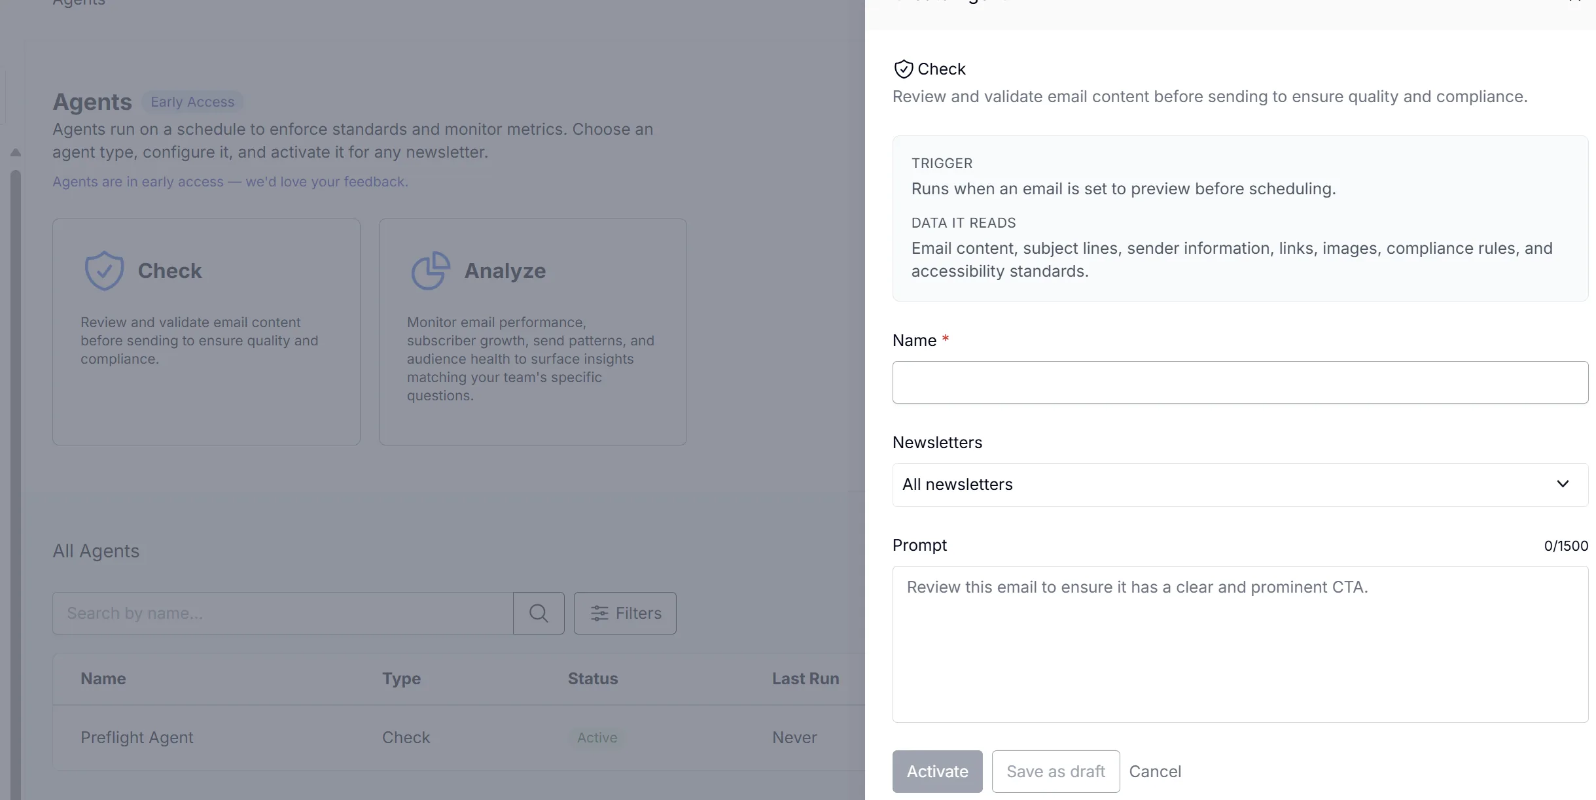Click the Analyze pie chart icon
Screen dimensions: 1596x800
pyautogui.click(x=431, y=271)
